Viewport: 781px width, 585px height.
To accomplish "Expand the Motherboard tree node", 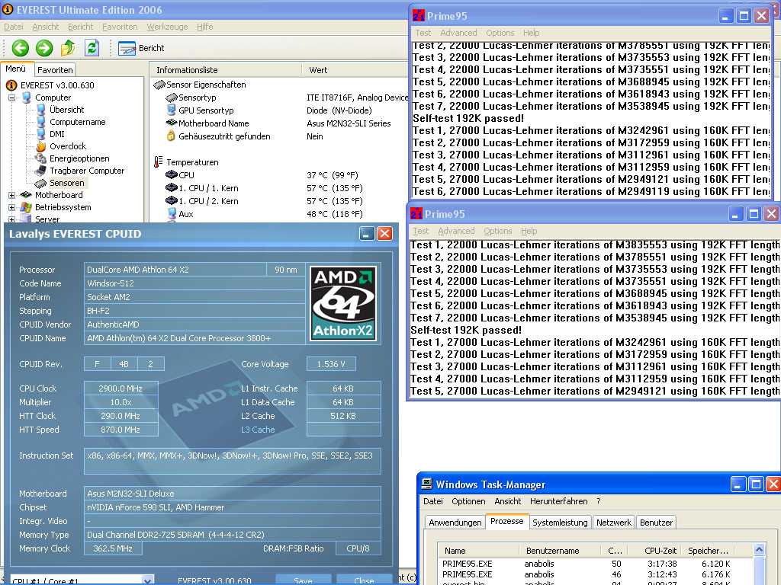I will click(12, 195).
